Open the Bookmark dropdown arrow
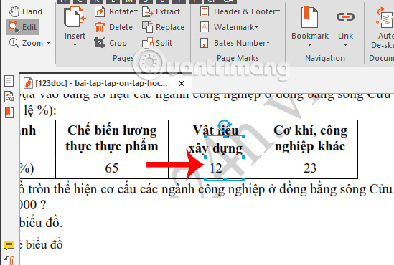 click(x=309, y=45)
